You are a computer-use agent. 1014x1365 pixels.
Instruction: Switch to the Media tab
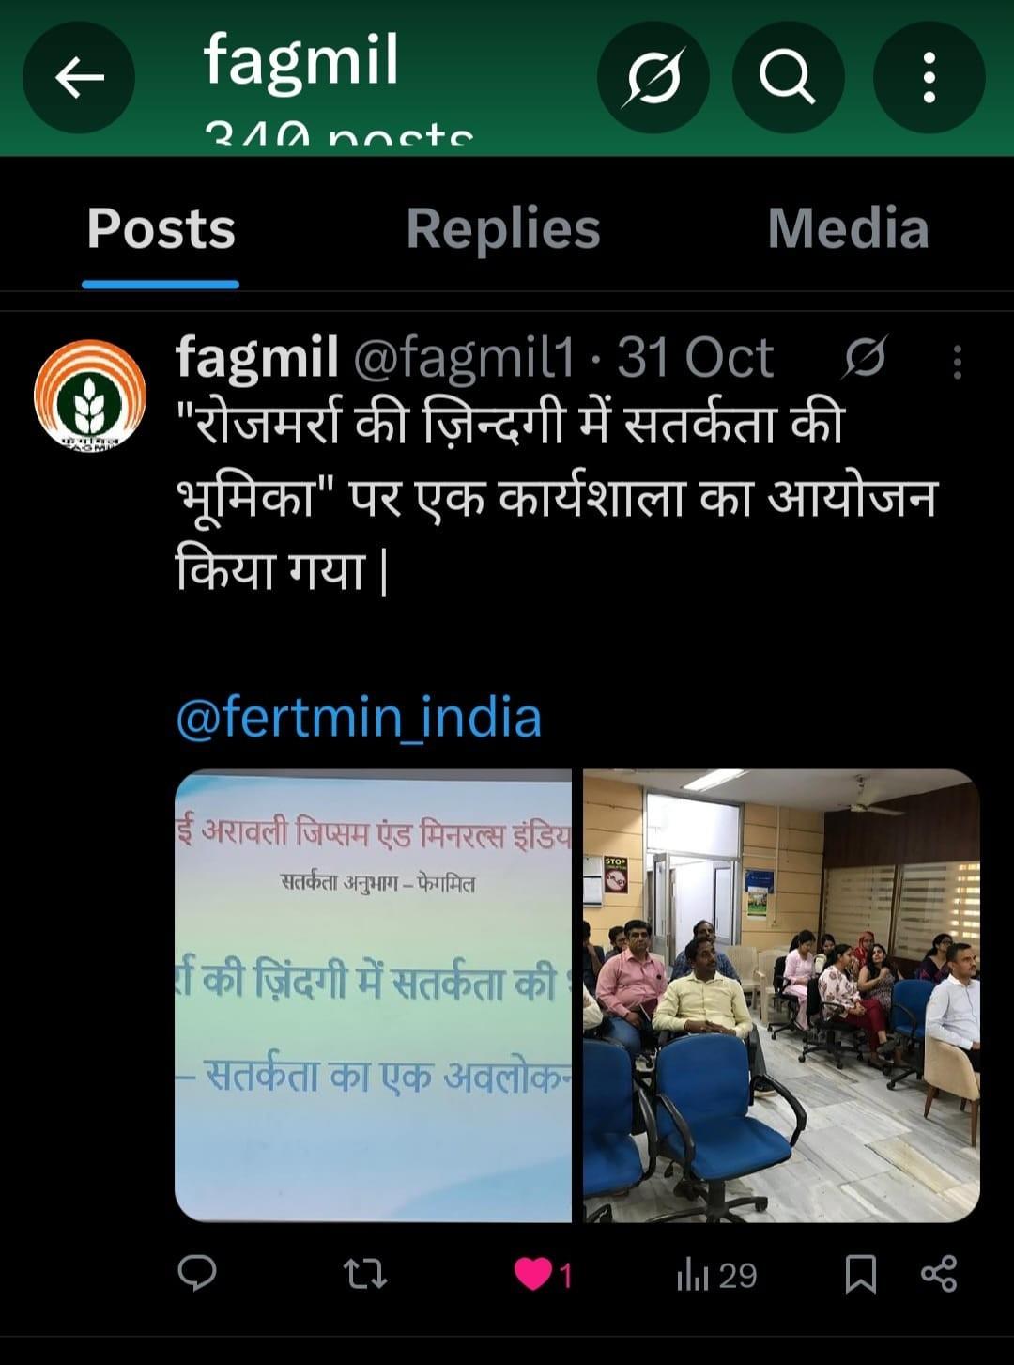tap(848, 228)
